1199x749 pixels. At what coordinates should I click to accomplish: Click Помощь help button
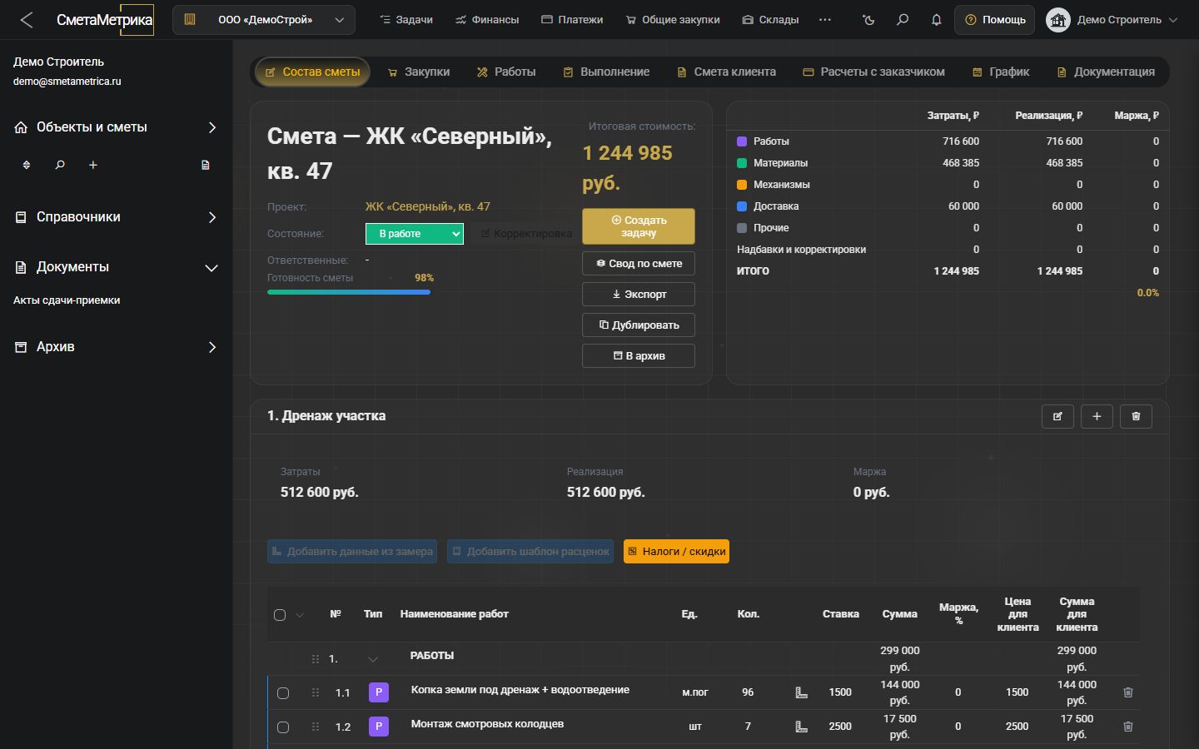coord(995,20)
